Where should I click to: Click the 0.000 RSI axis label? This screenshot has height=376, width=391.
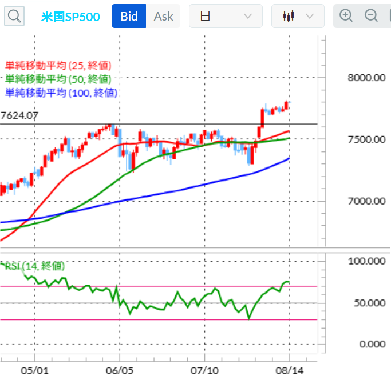[372, 345]
